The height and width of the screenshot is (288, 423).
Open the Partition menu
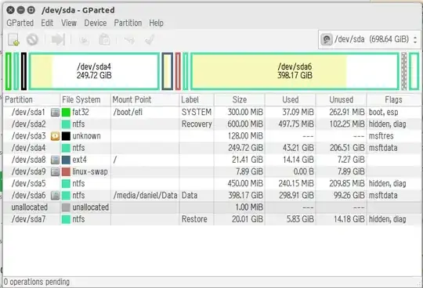coord(128,23)
